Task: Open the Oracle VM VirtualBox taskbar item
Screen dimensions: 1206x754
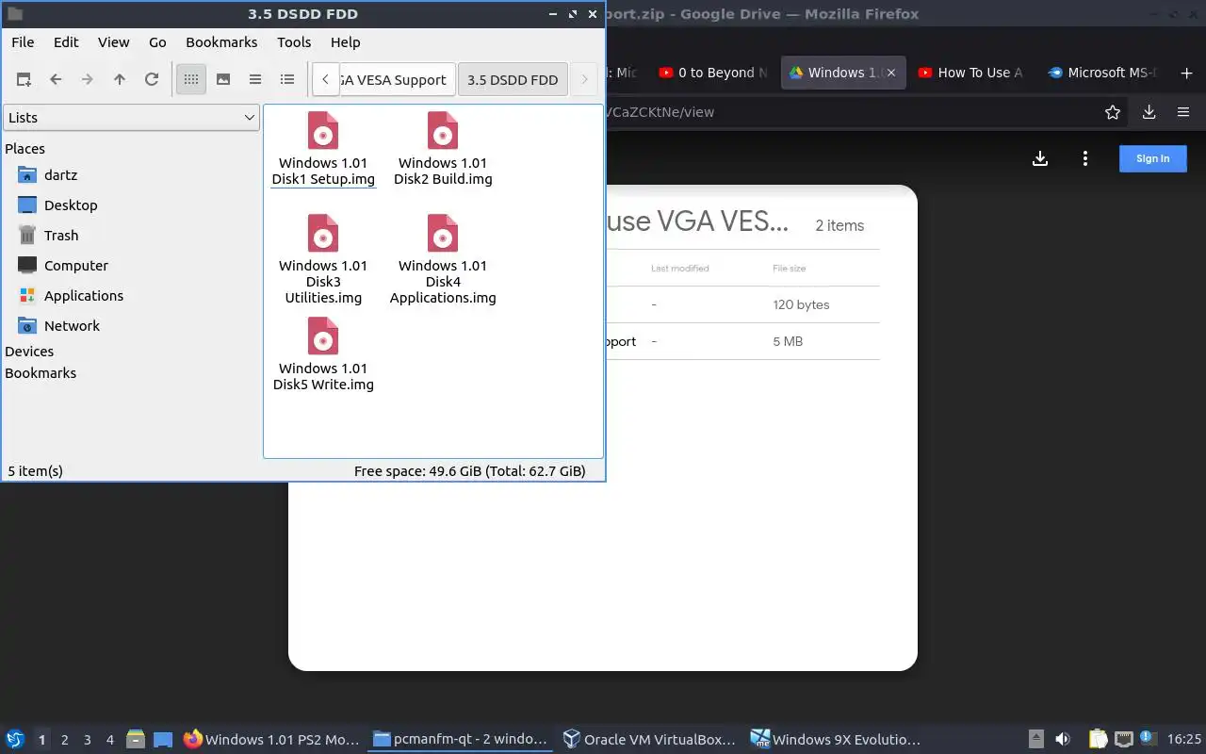Action: tap(647, 740)
